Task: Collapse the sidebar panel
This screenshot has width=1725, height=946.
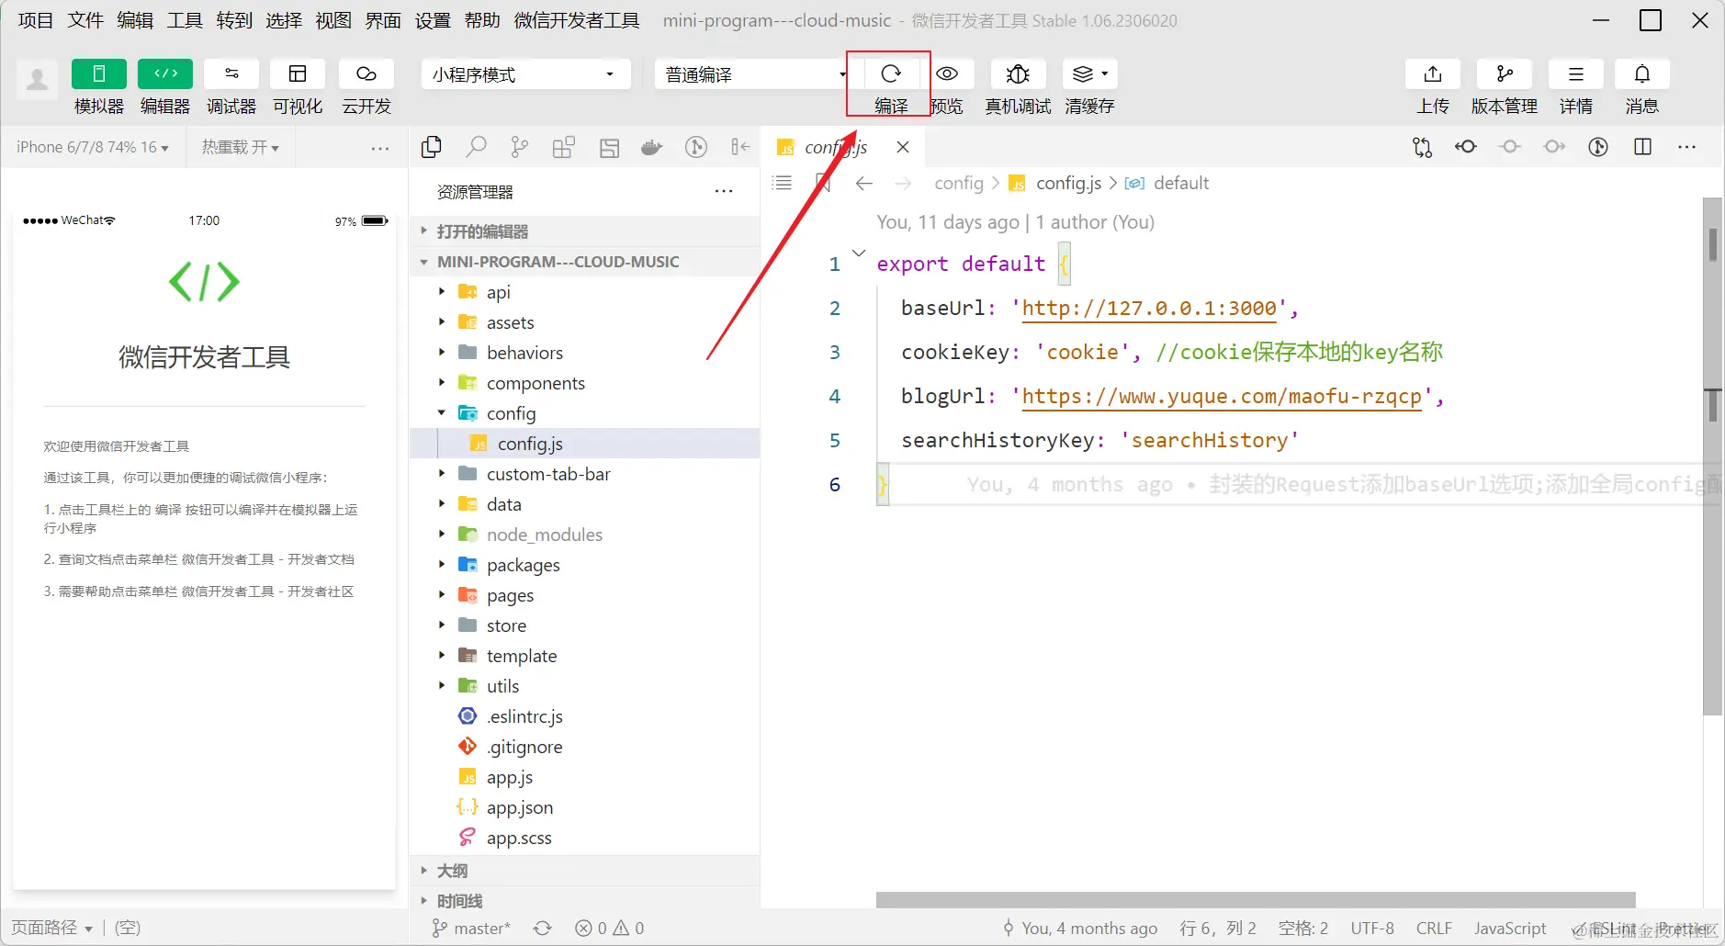Action: (x=740, y=147)
